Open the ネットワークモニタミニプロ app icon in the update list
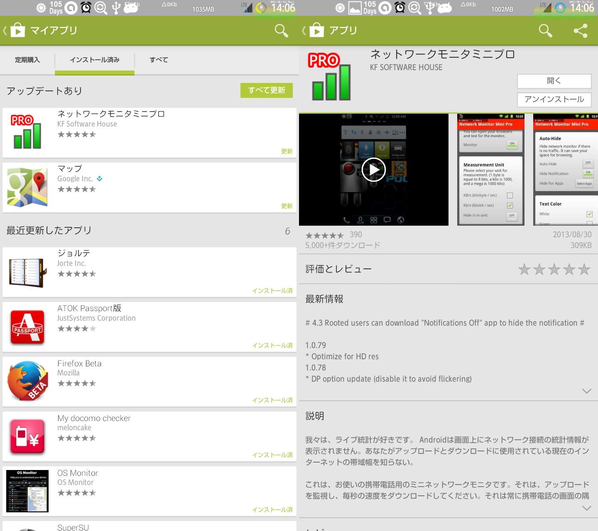This screenshot has height=531, width=598. point(27,132)
